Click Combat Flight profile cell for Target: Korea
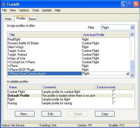The width and height of the screenshot is (140, 128). click(90, 51)
